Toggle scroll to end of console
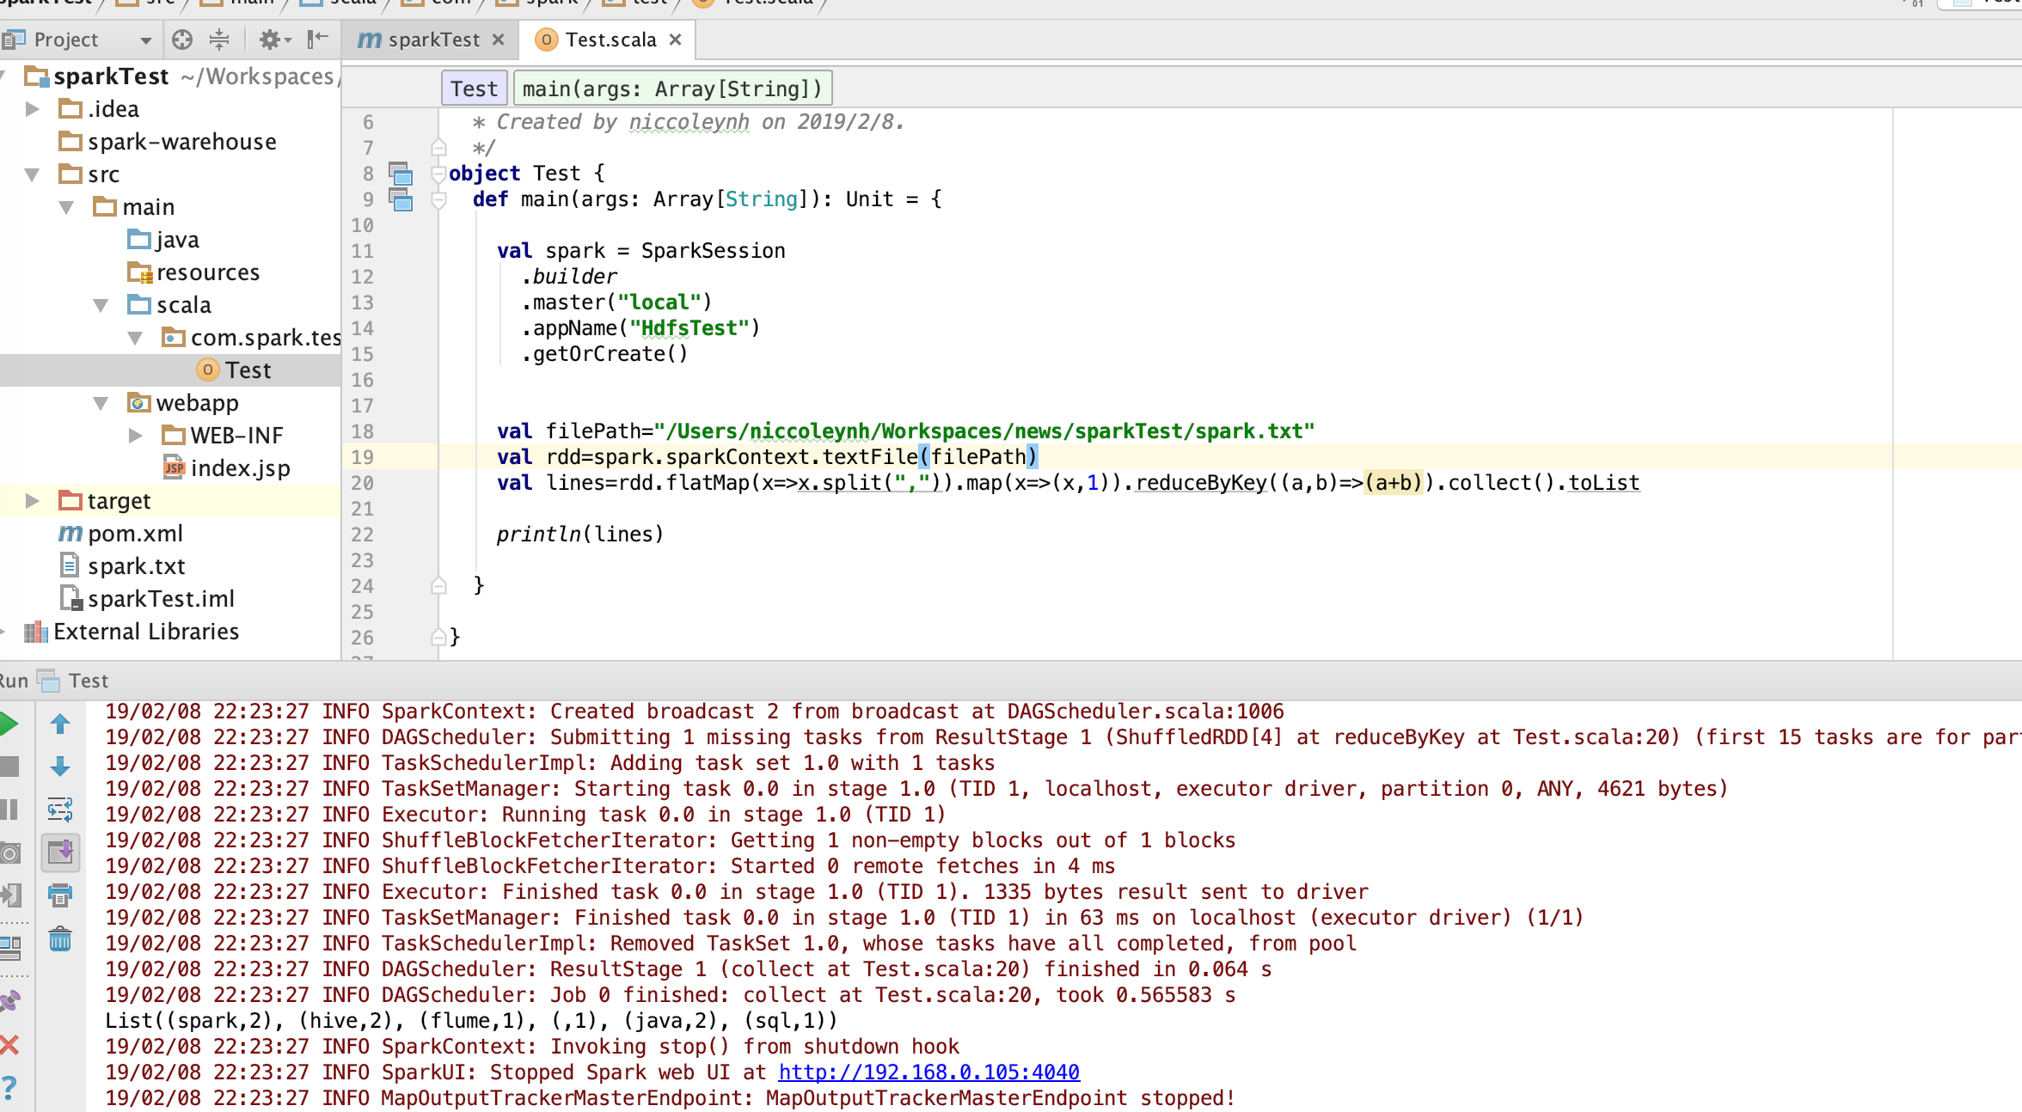Viewport: 2022px width, 1112px height. [x=60, y=852]
